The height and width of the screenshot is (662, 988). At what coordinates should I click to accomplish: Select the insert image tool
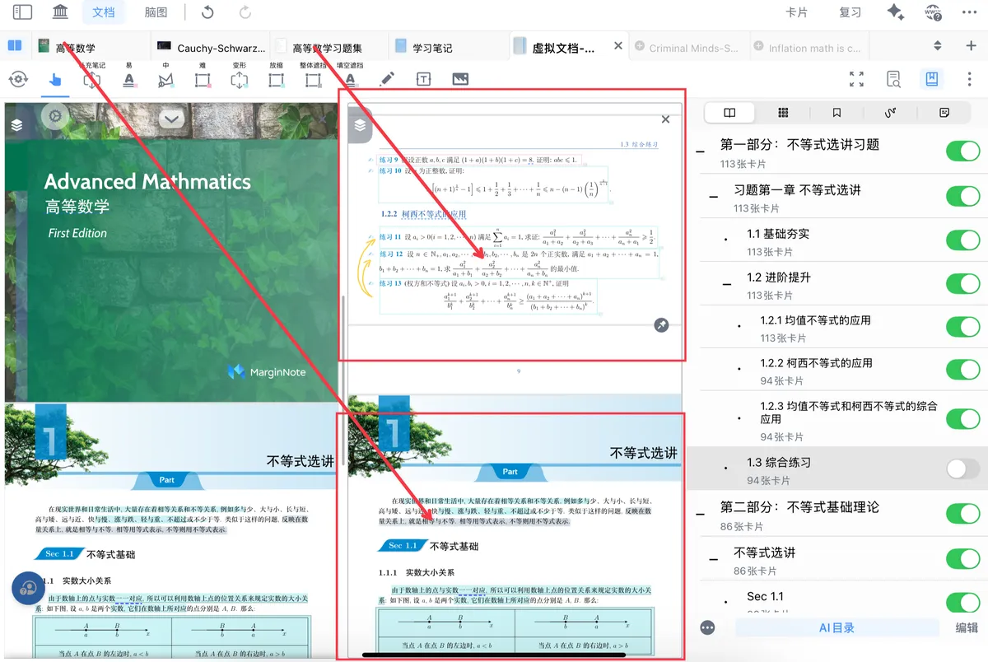click(x=460, y=79)
